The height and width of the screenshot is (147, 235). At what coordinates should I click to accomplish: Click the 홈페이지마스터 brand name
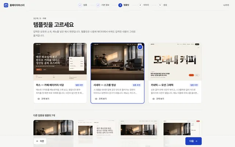coord(17,5)
